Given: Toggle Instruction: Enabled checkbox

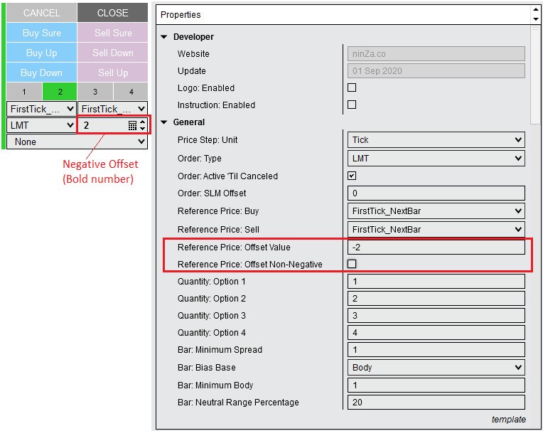Looking at the screenshot, I should pyautogui.click(x=351, y=105).
